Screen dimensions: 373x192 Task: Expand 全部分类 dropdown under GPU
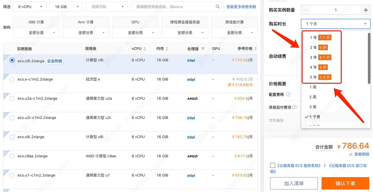pyautogui.click(x=135, y=32)
